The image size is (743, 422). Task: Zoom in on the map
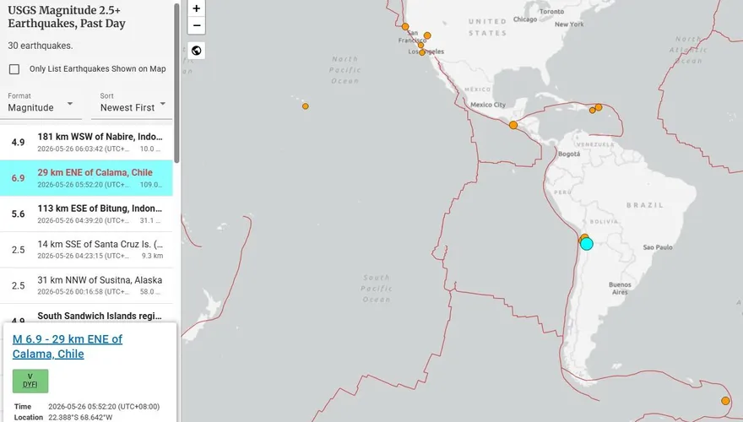coord(196,8)
